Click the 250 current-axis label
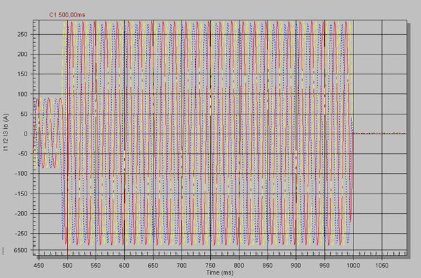Viewport: 421px width, 278px height. pos(23,34)
